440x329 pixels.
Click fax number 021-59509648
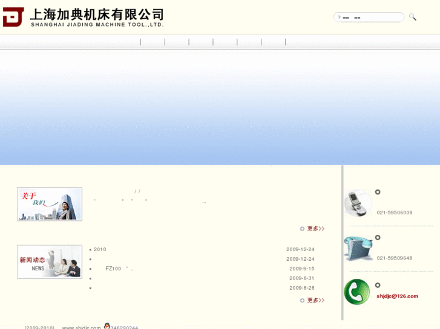[395, 258]
